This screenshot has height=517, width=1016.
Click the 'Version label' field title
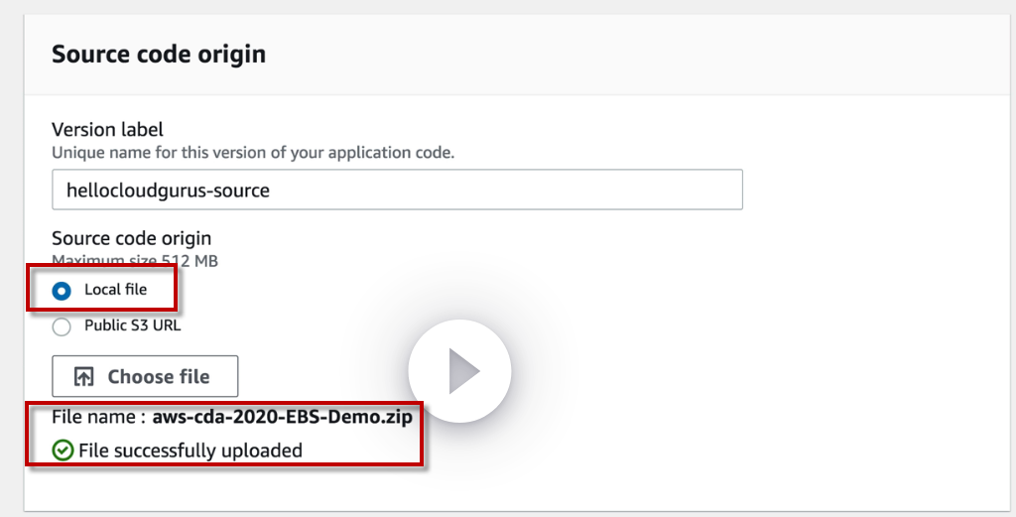107,130
